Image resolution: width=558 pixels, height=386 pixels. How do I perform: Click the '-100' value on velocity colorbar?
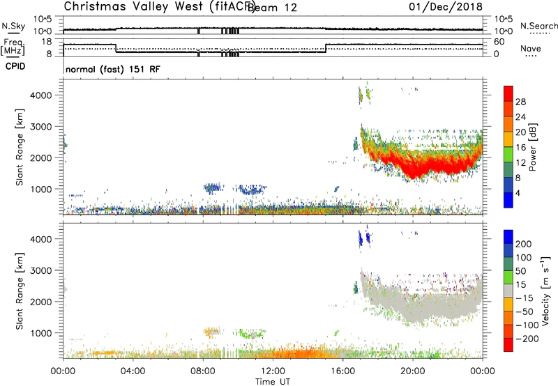[x=526, y=325]
